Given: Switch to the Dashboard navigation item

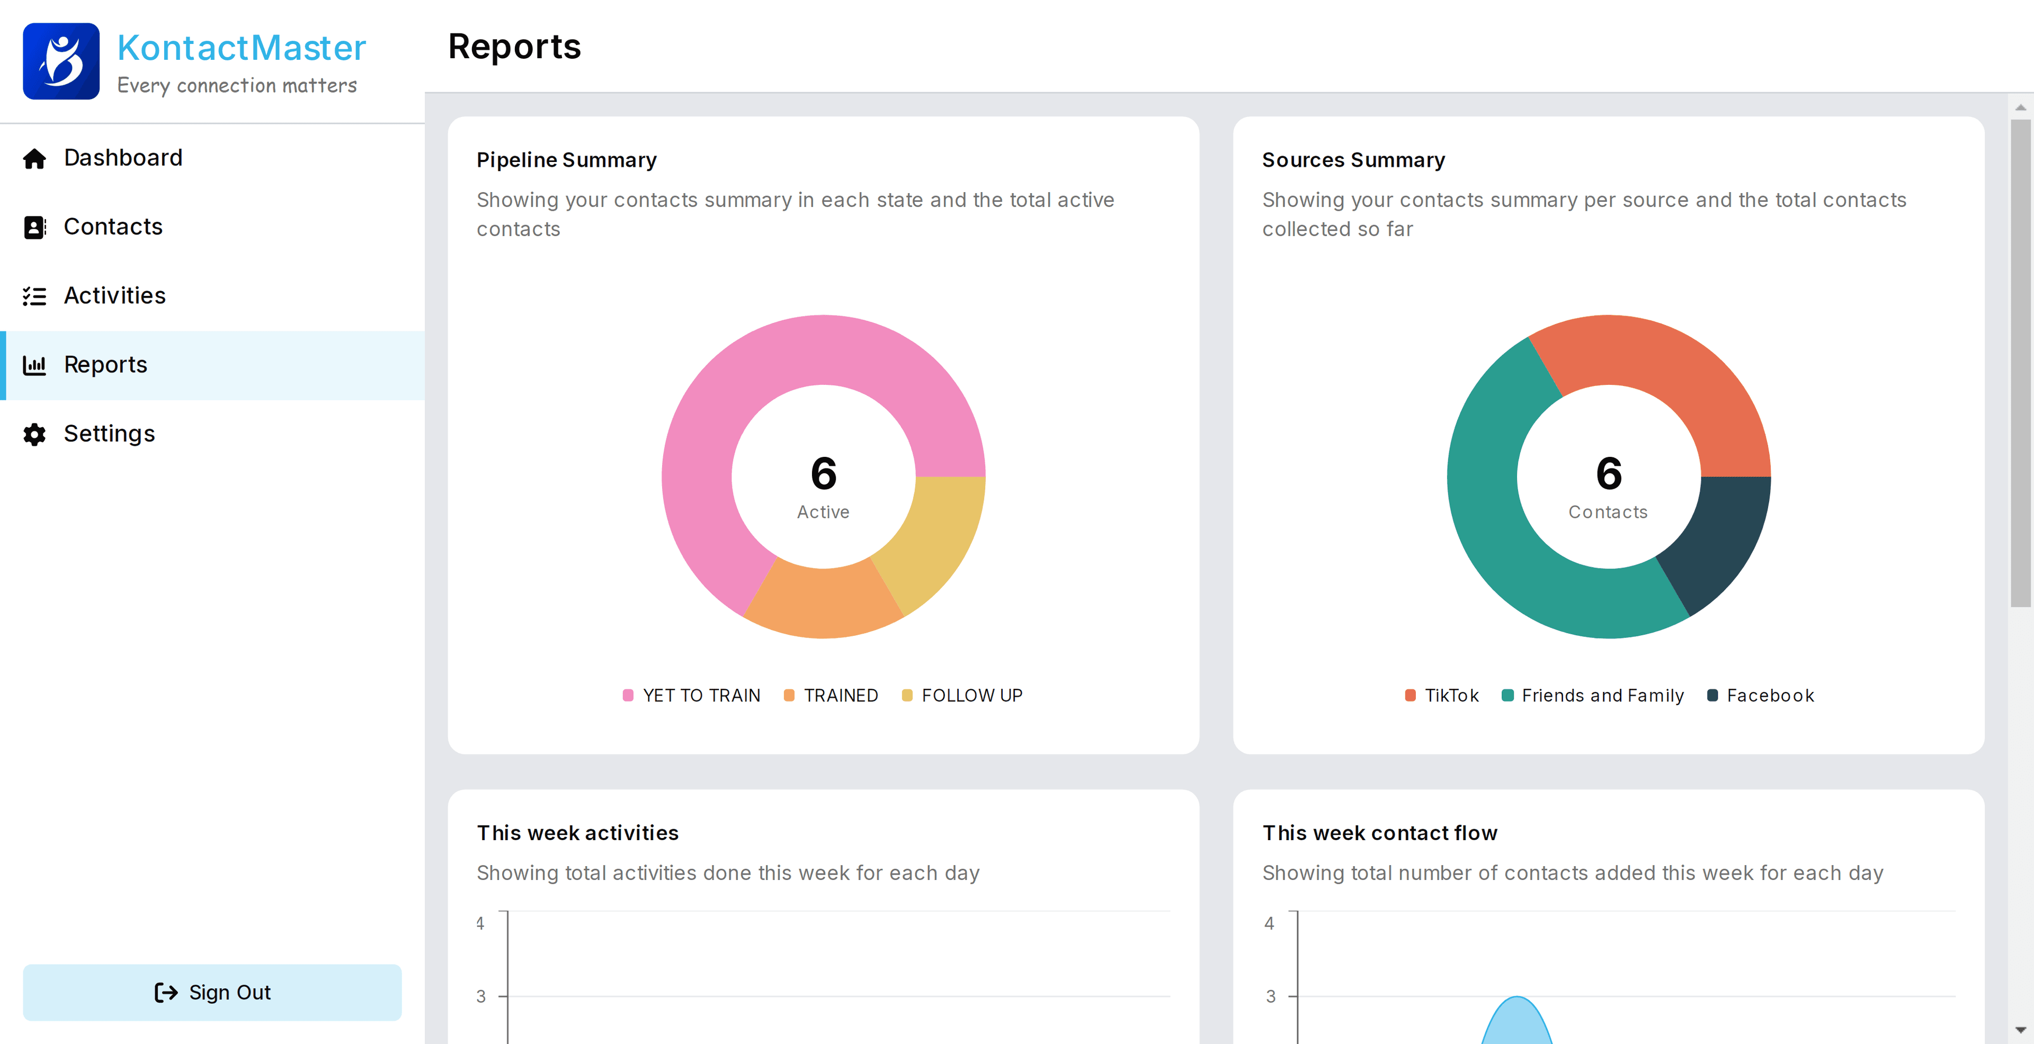Looking at the screenshot, I should 122,158.
